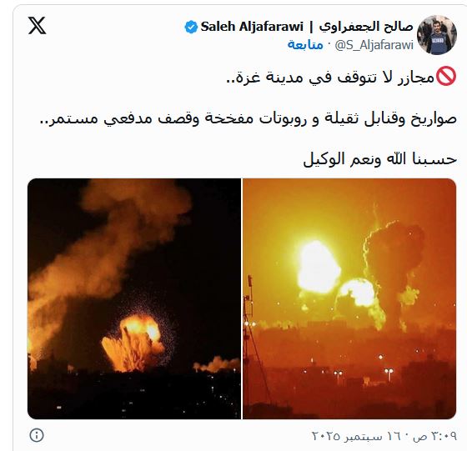Click the Arabic name صالح الجعفراوي

[x=366, y=27]
